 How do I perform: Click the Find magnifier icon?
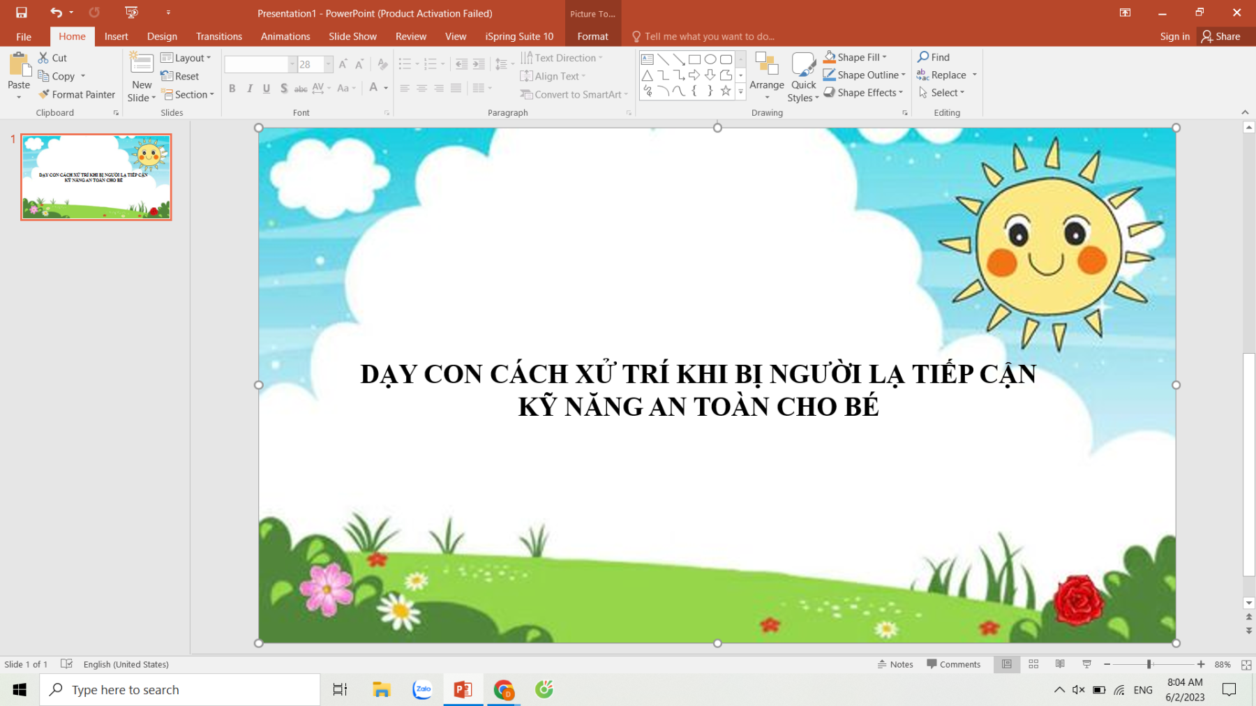click(923, 57)
